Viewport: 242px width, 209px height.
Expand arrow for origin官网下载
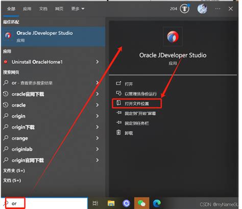point(98,160)
